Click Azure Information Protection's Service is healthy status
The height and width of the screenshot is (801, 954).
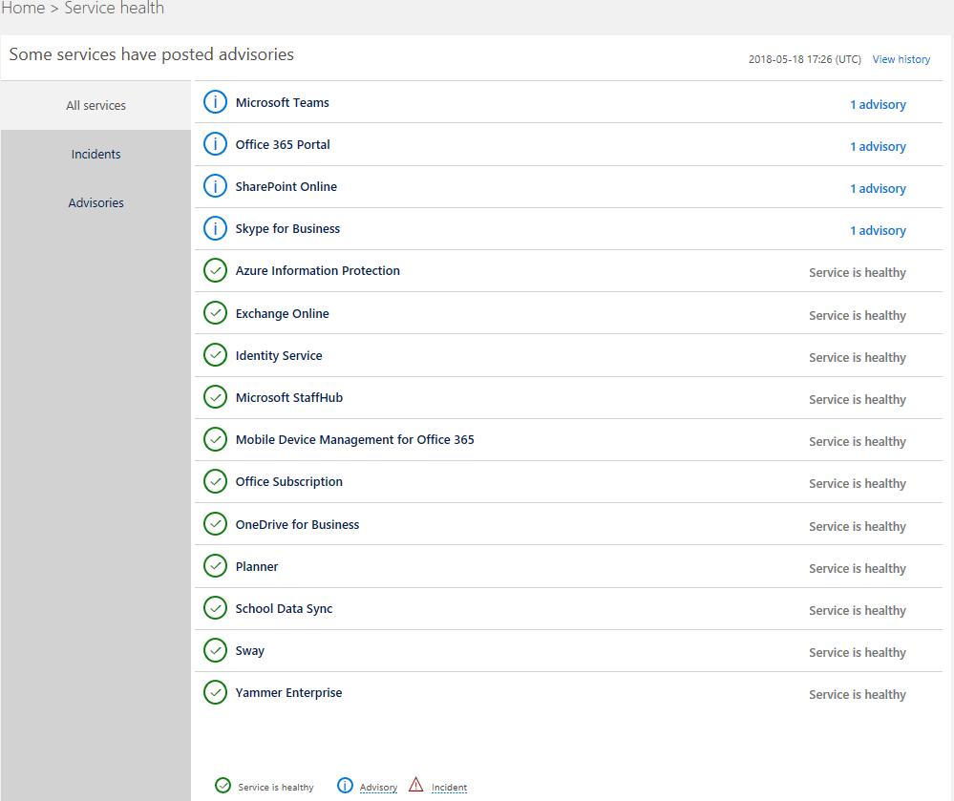(x=858, y=272)
